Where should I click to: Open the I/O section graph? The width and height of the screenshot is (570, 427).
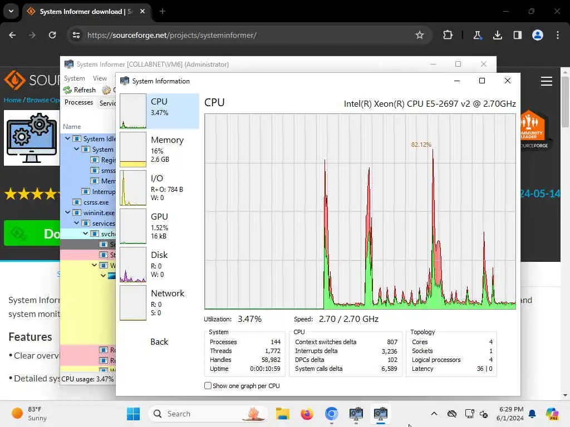coord(159,188)
